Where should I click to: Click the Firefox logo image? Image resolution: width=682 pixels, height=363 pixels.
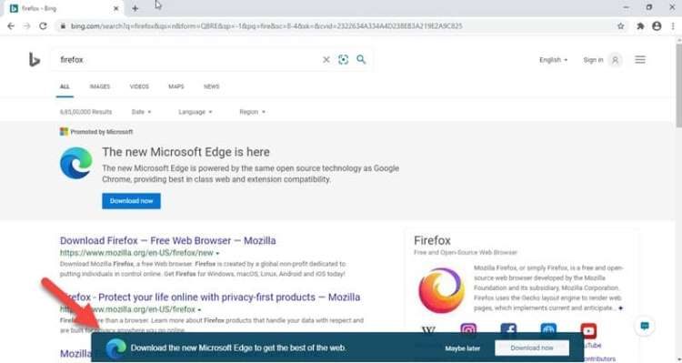[x=441, y=290]
